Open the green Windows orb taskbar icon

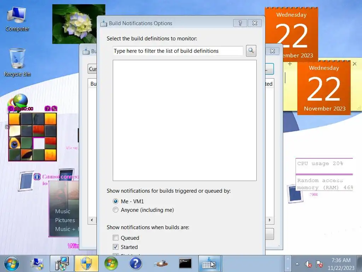pos(111,263)
